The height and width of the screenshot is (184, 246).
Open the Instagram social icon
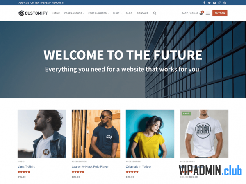coord(220,3)
